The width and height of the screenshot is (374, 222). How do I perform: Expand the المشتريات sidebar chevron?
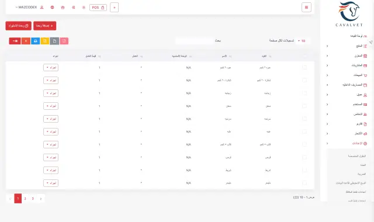(327, 65)
